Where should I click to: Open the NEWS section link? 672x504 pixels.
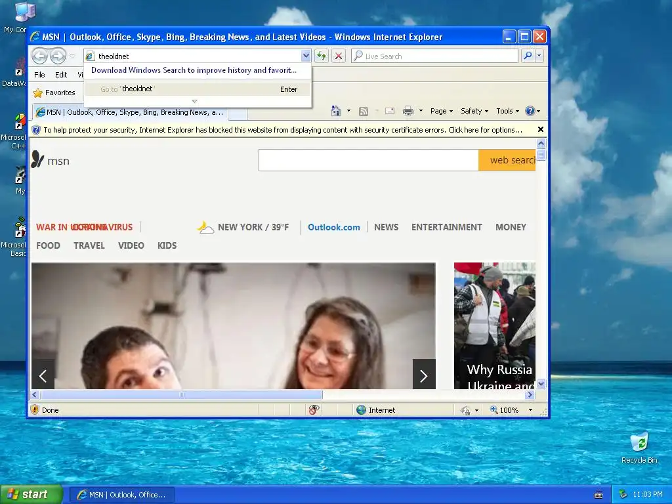(386, 227)
